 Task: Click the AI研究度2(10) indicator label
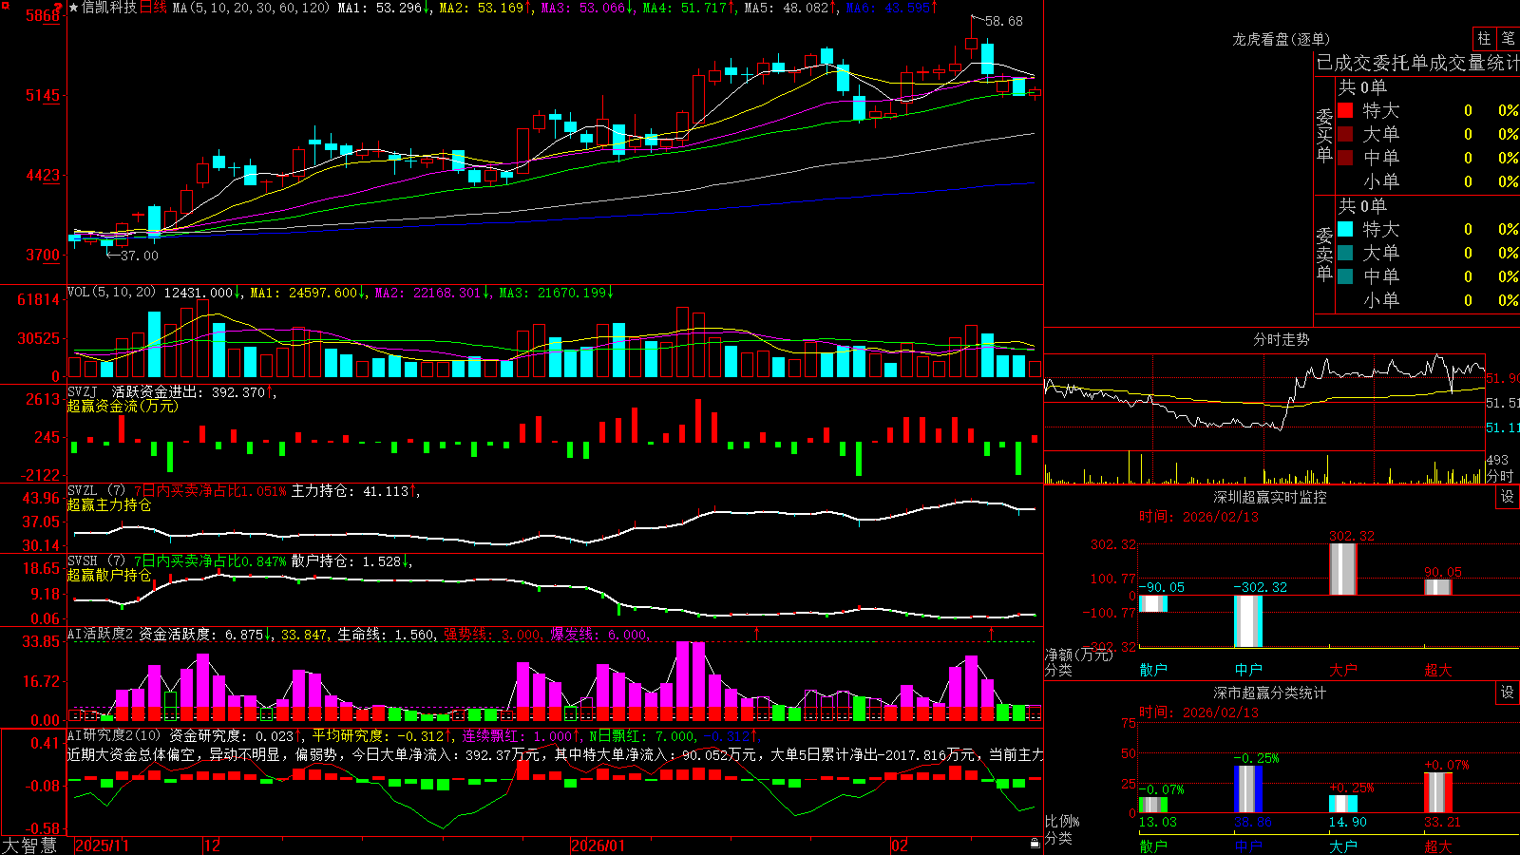[x=114, y=735]
